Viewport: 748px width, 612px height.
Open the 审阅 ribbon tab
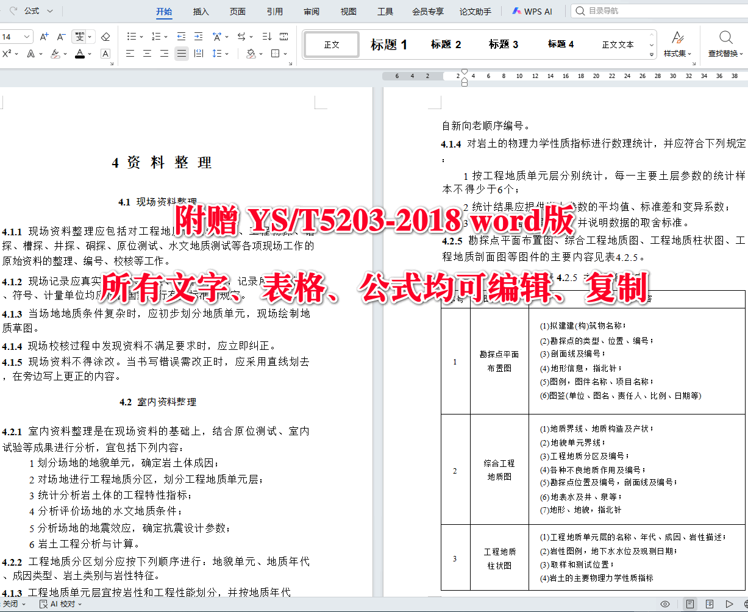click(312, 12)
